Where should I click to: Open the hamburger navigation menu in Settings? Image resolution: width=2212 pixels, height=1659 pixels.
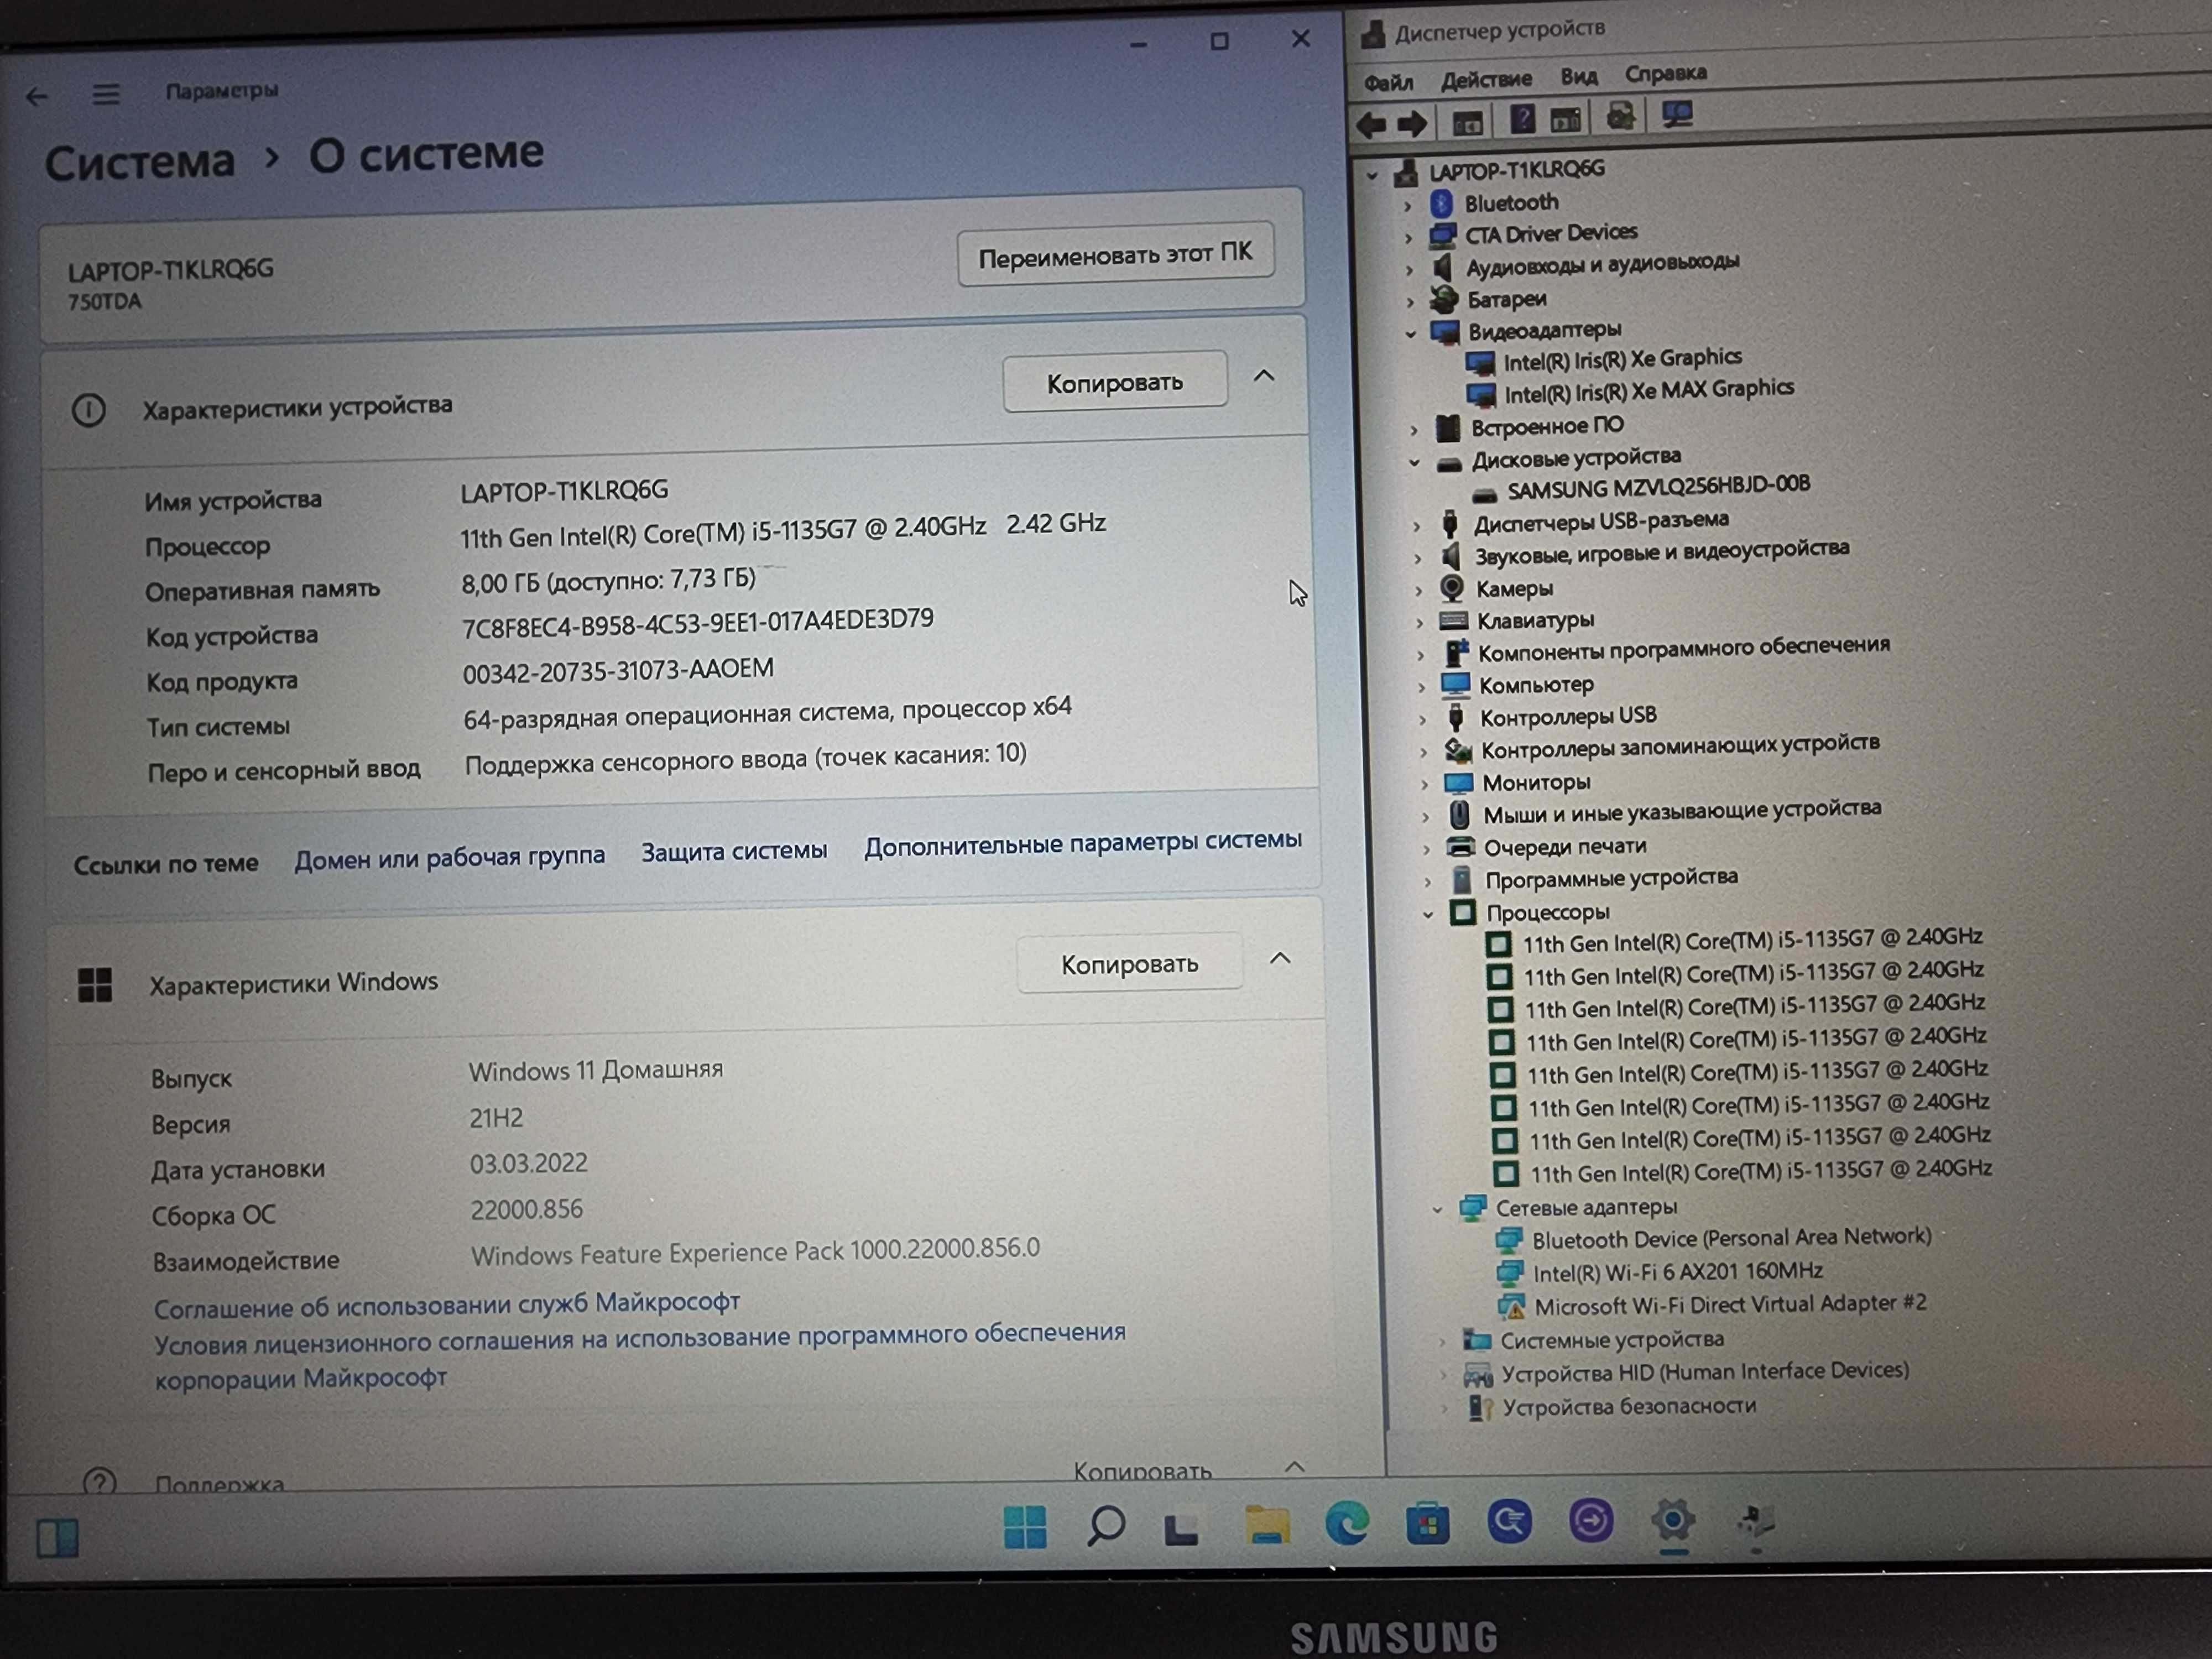coord(106,94)
